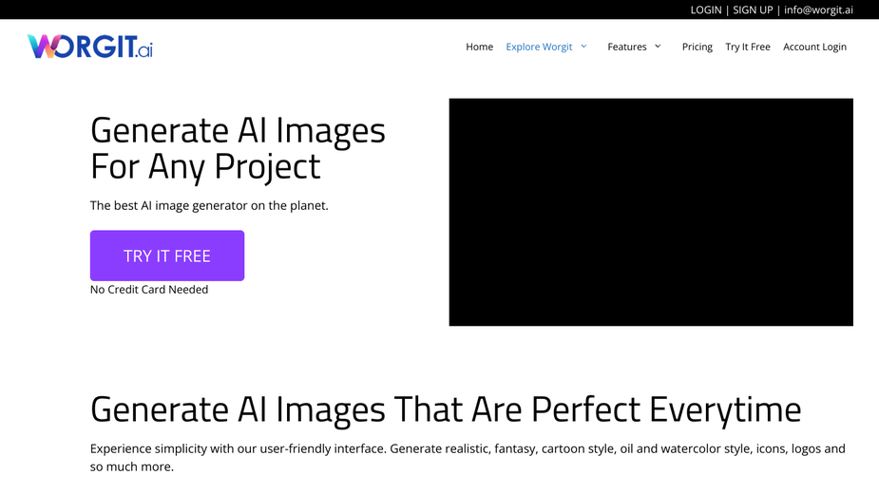
Task: Open Account Login in navigation
Action: [814, 47]
